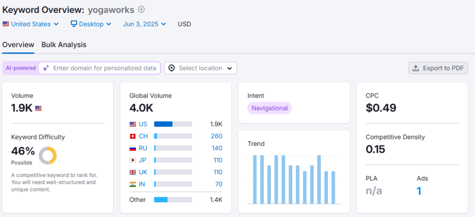Focus the Enter domain for personalized data field
Viewport: 475px width, 217px height.
99,68
